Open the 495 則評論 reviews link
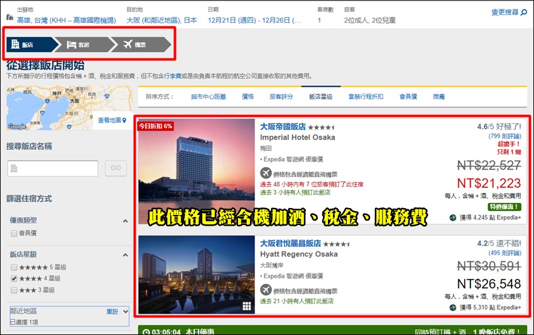 click(x=504, y=253)
